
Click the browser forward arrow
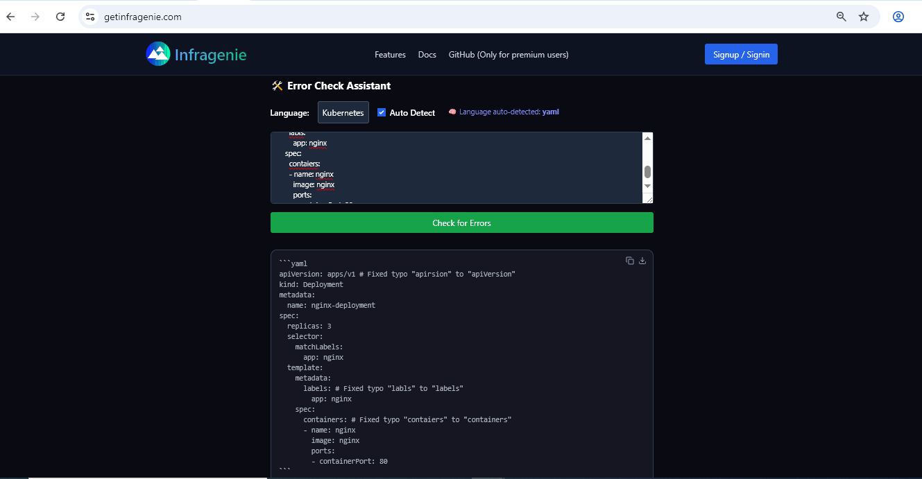[35, 17]
